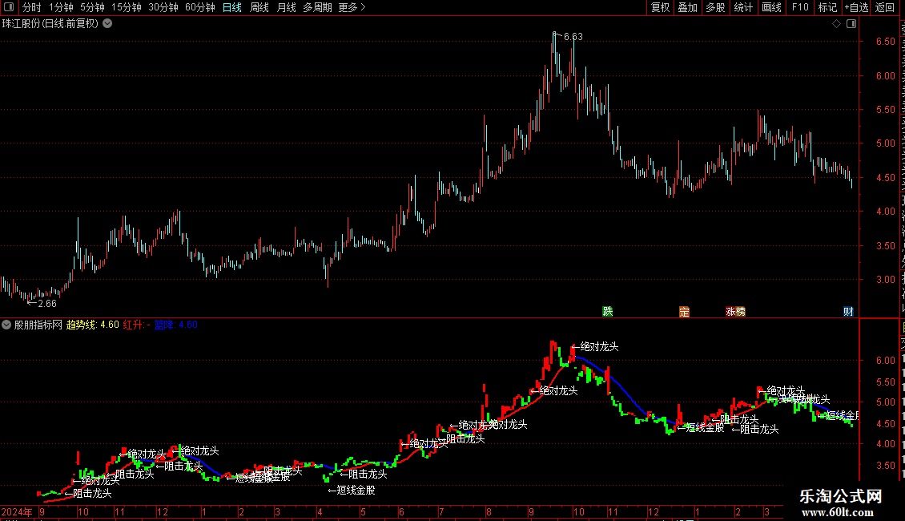Expand the 股朋指标网 indicator dropdown arrow

(6, 325)
